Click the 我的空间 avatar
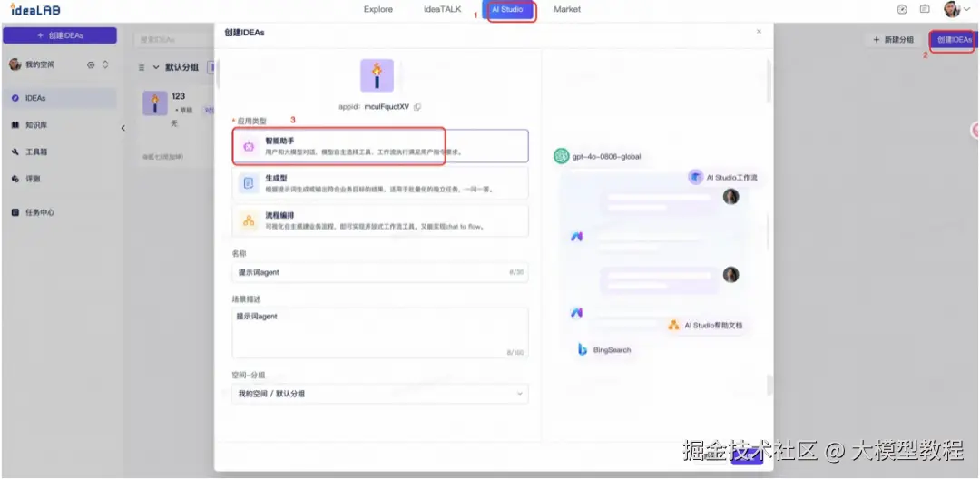 click(x=15, y=64)
